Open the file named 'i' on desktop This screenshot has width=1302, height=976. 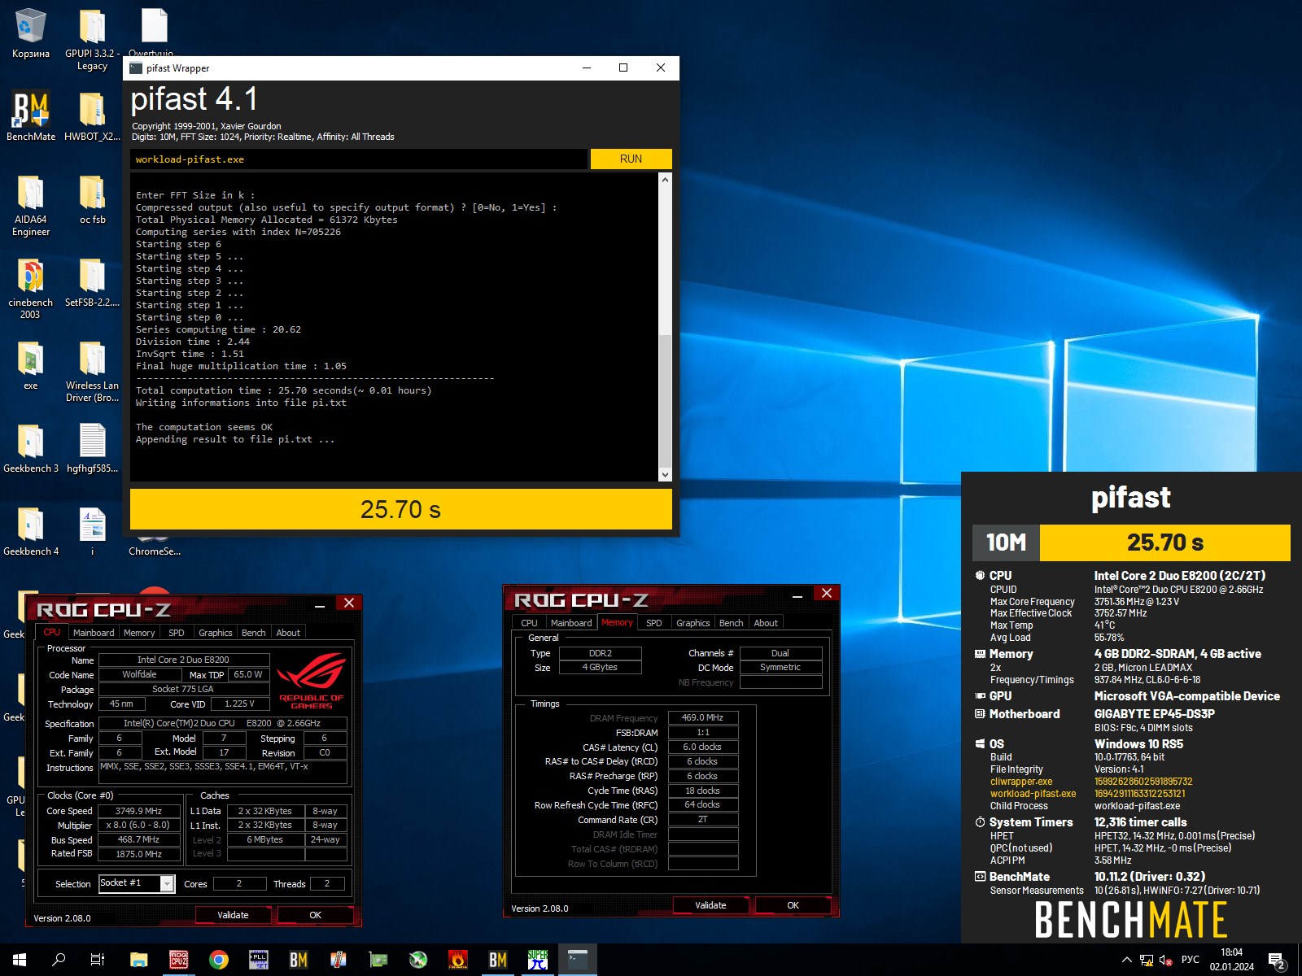pyautogui.click(x=92, y=531)
